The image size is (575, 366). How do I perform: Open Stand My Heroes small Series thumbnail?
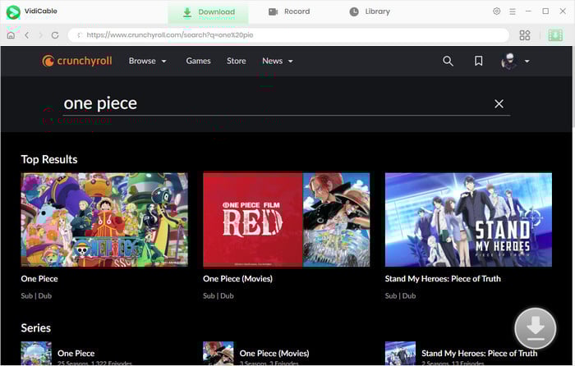tap(401, 353)
